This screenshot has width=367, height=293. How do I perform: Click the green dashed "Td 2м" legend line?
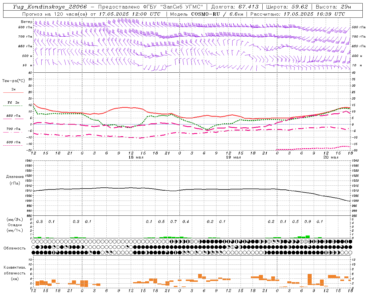13,106
